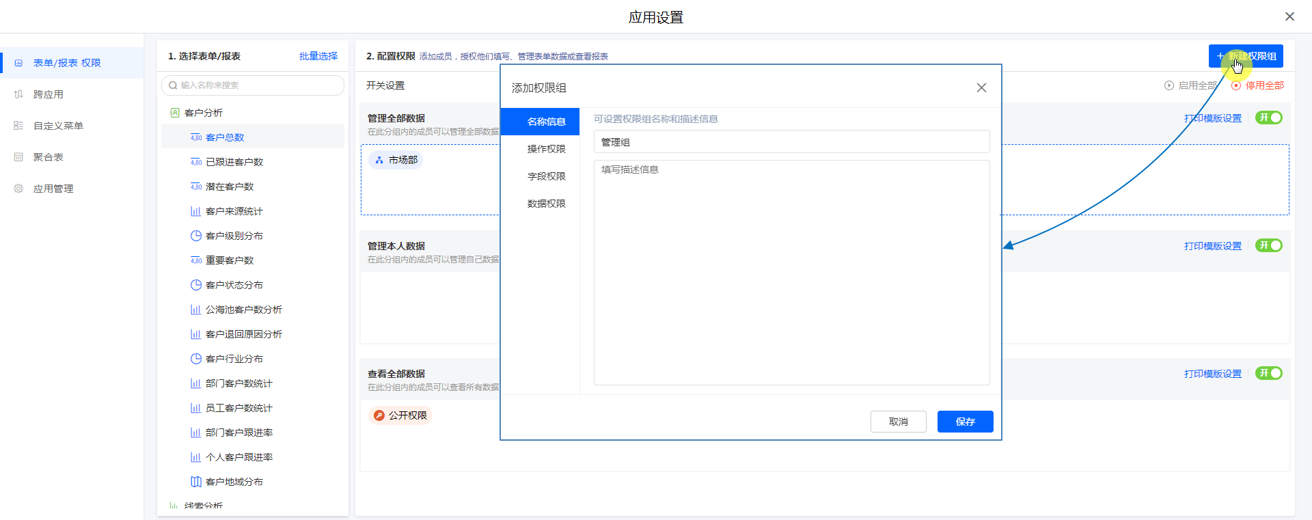Collapse the 客户分析 tree group
The width and height of the screenshot is (1312, 520).
click(204, 113)
